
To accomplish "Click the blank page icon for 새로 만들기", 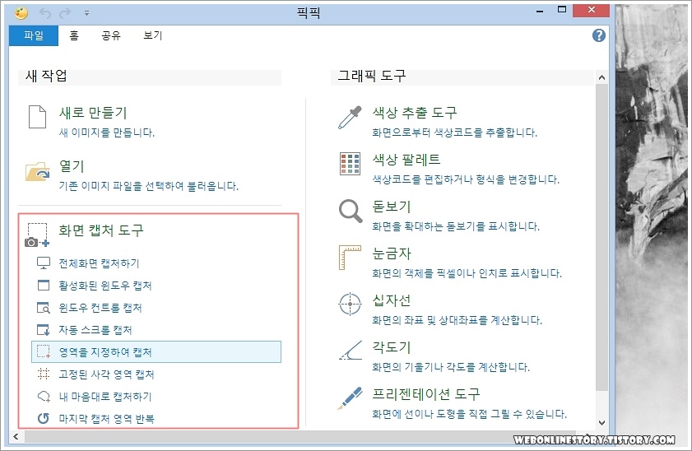I will [37, 117].
